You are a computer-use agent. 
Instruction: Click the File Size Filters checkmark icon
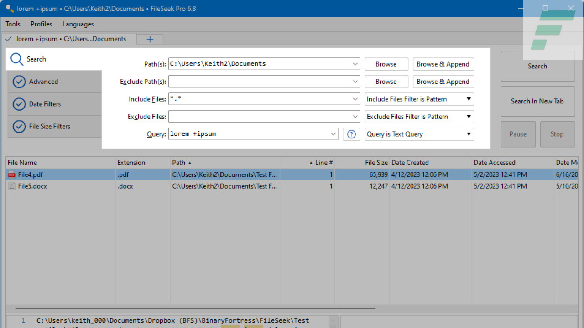[19, 126]
